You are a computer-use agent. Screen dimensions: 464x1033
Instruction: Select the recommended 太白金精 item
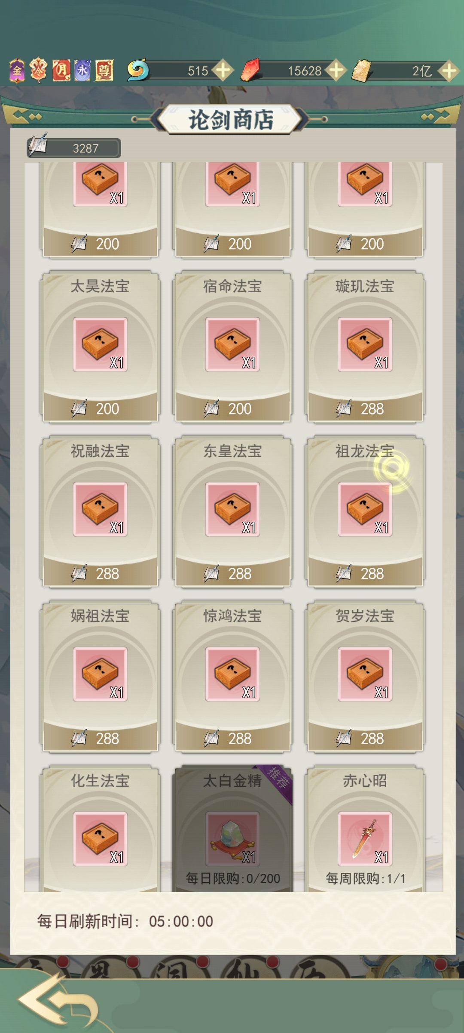coord(232,829)
